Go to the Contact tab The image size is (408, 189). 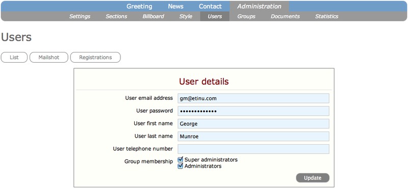click(x=210, y=6)
